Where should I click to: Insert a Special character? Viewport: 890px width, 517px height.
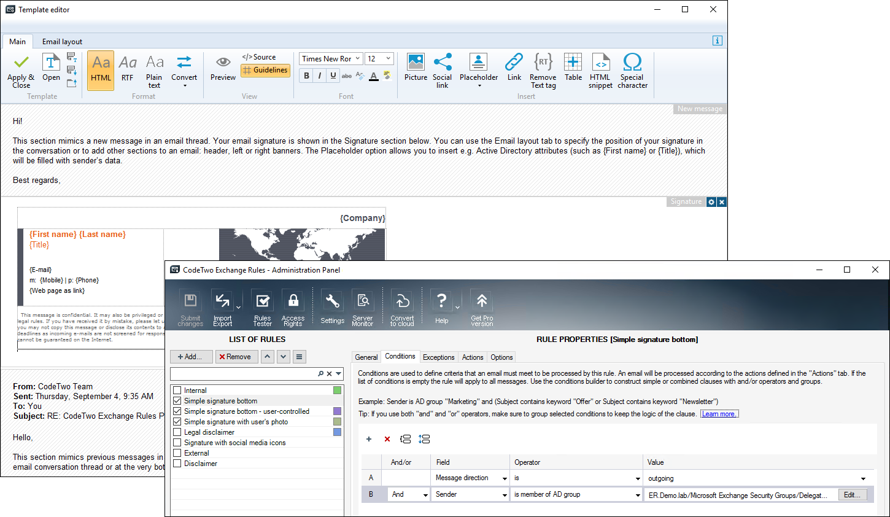(x=632, y=71)
